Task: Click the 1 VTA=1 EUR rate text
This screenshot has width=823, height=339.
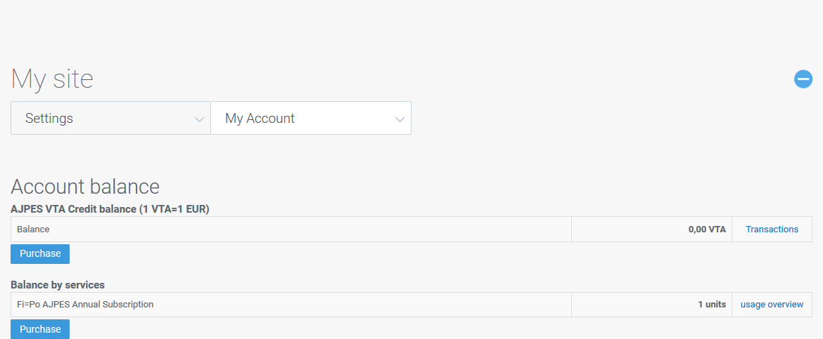Action: click(x=174, y=209)
